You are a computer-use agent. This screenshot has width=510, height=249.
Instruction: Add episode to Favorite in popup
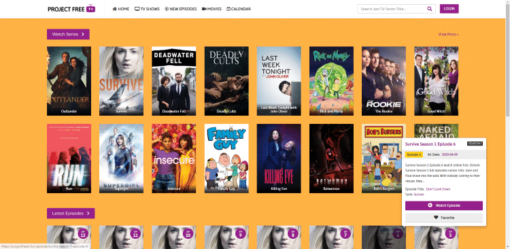coord(444,218)
